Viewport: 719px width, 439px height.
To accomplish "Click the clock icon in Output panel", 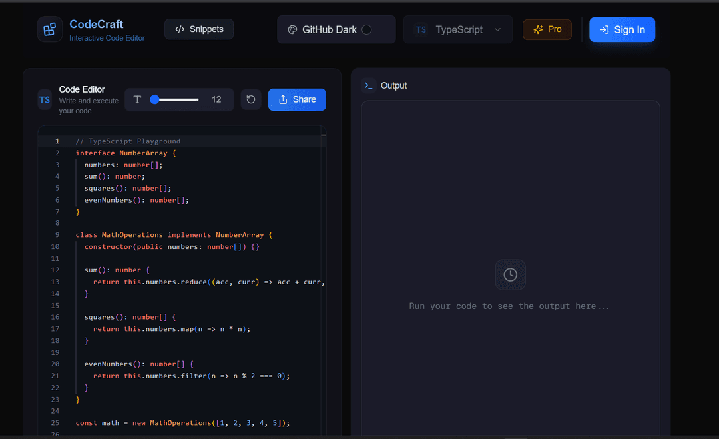I will click(x=511, y=274).
